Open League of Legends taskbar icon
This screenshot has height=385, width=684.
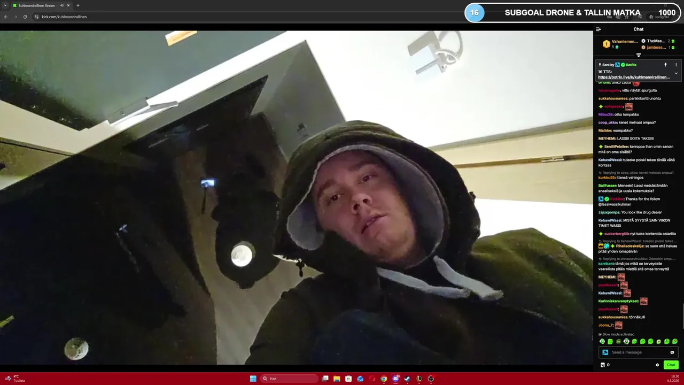pyautogui.click(x=419, y=379)
